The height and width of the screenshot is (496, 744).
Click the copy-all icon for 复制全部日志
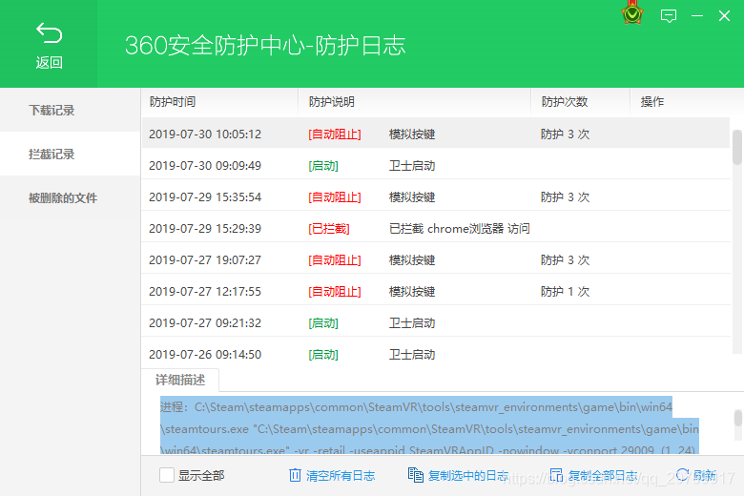tap(556, 475)
